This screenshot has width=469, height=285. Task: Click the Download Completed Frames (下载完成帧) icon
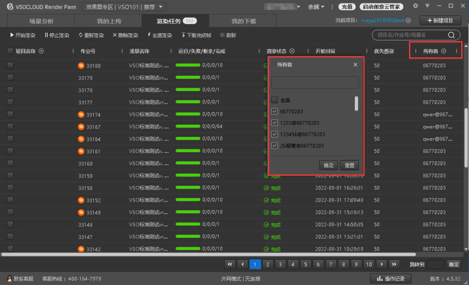(x=183, y=35)
